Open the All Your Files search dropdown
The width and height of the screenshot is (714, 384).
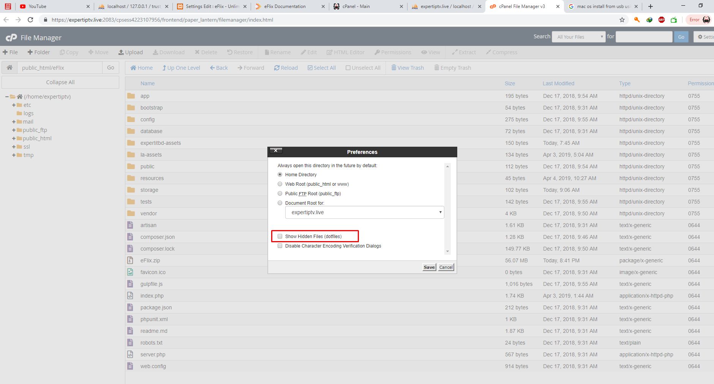pos(578,37)
